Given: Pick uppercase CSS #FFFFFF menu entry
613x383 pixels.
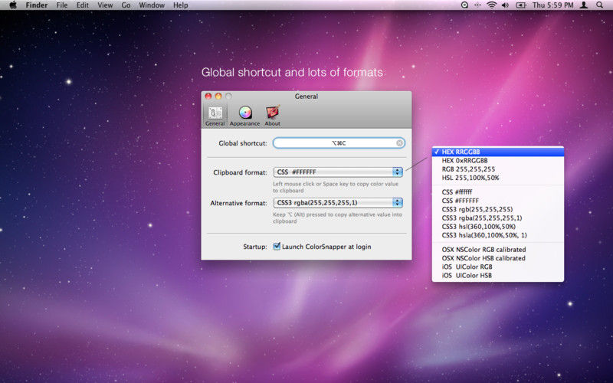Looking at the screenshot, I should click(x=497, y=201).
